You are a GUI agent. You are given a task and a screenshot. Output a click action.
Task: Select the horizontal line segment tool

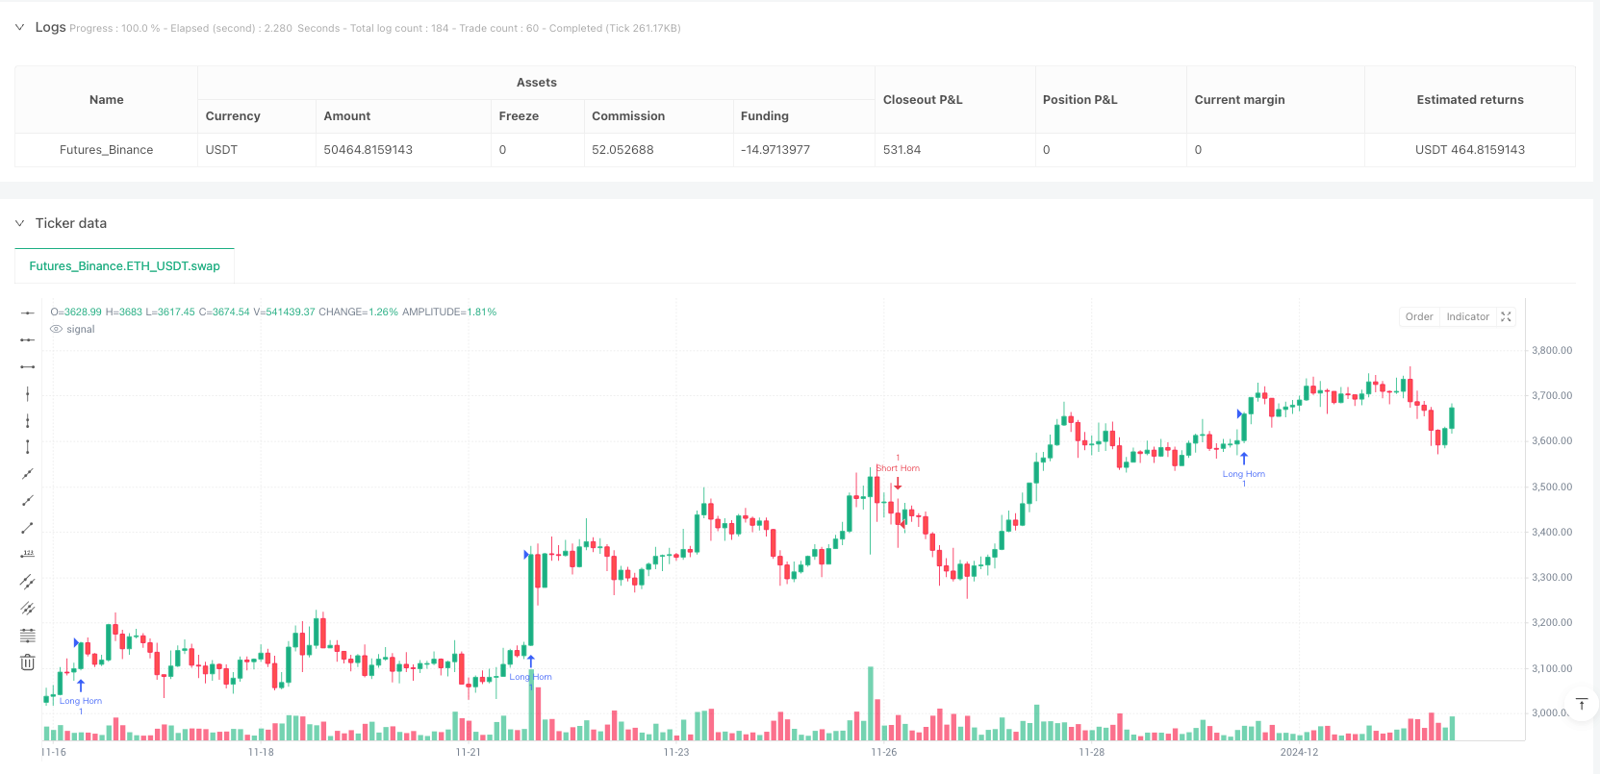(28, 366)
